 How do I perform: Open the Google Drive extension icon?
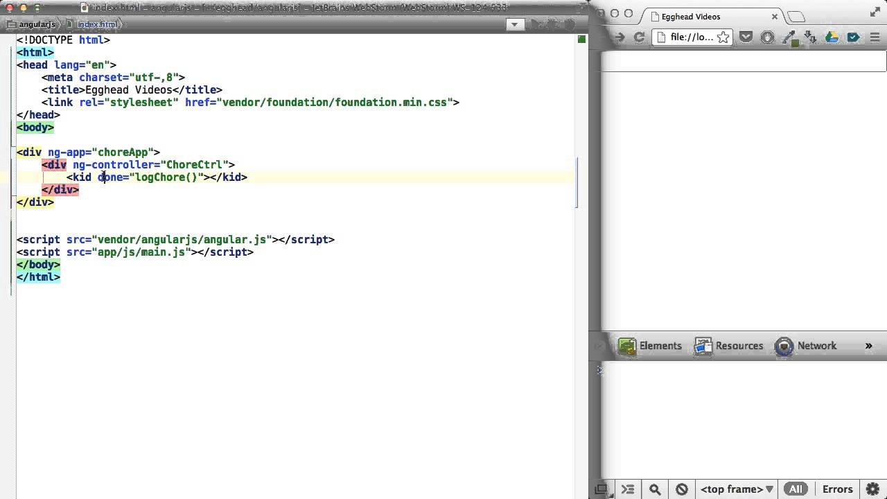click(x=832, y=37)
